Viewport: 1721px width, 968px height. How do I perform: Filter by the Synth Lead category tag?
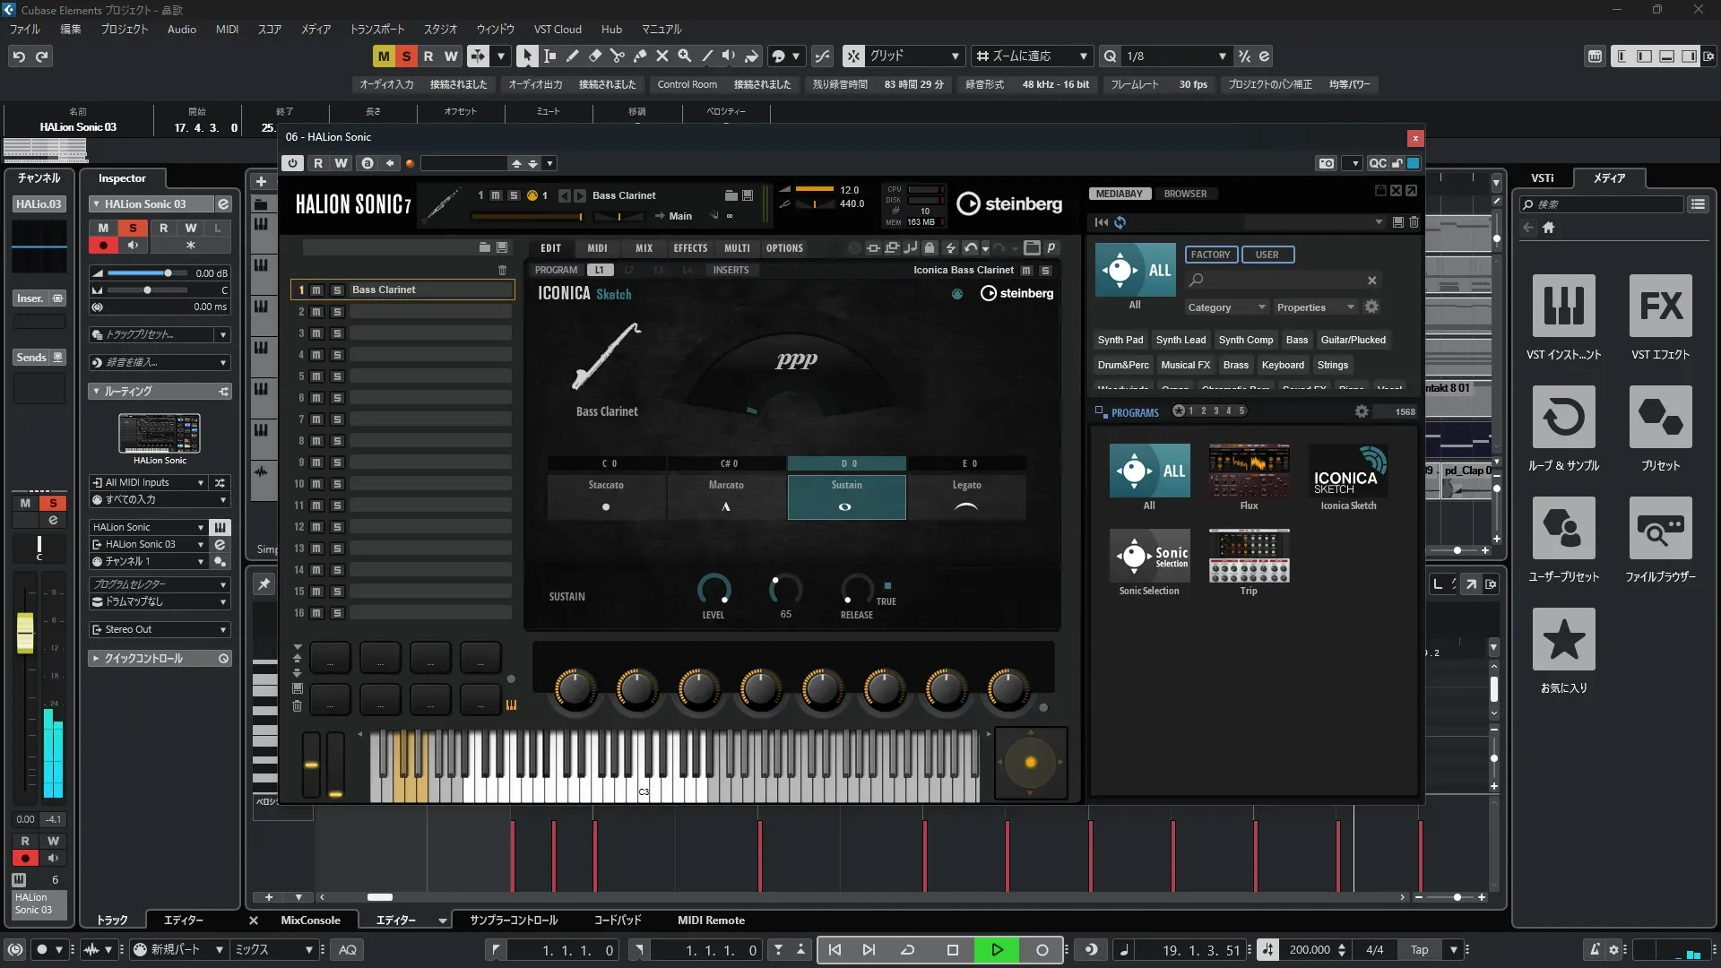(x=1180, y=340)
